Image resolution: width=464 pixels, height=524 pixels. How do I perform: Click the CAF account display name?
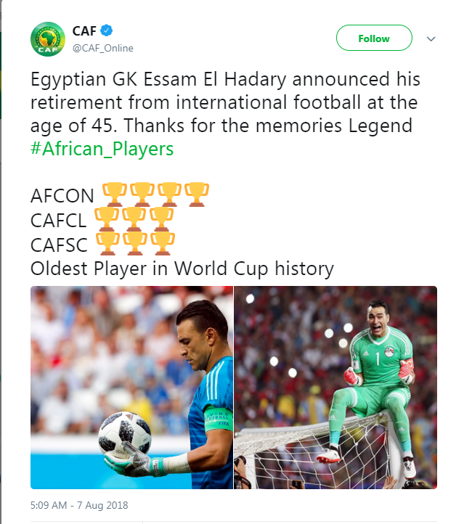click(84, 31)
